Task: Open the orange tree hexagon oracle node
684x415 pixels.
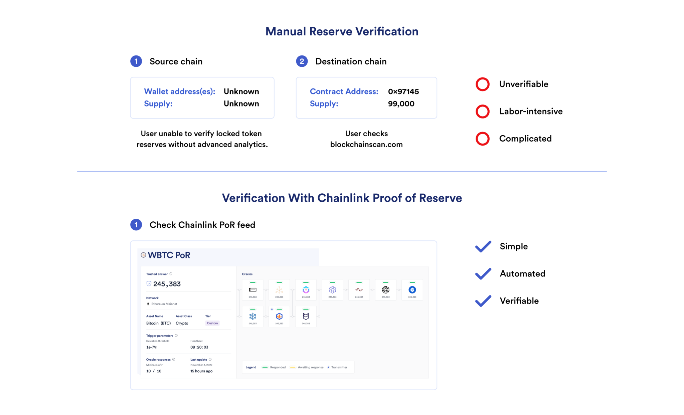Action: point(279,317)
